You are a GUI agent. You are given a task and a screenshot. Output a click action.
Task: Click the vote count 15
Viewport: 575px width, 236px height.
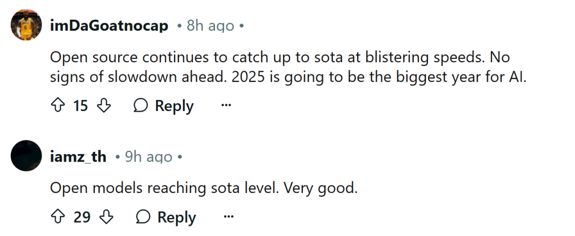click(81, 106)
